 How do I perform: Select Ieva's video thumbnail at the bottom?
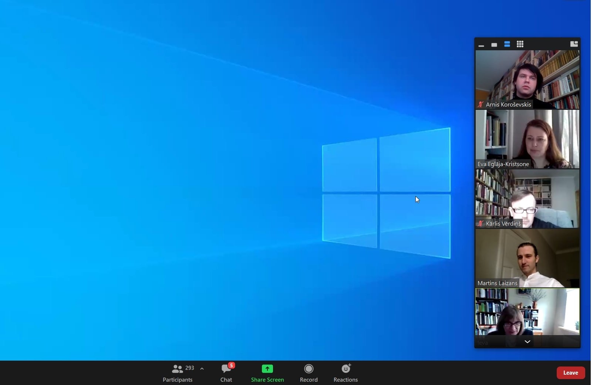click(527, 318)
